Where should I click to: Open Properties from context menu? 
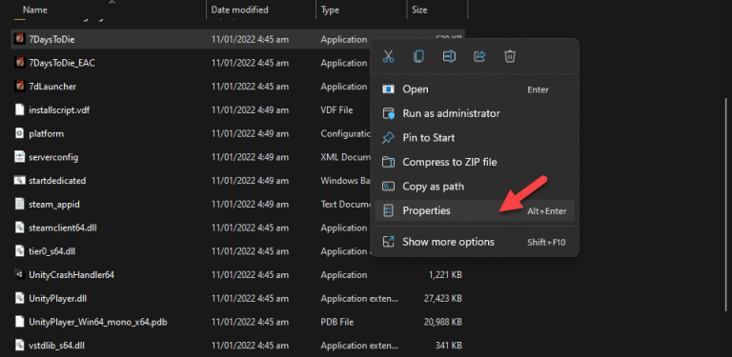click(x=475, y=210)
